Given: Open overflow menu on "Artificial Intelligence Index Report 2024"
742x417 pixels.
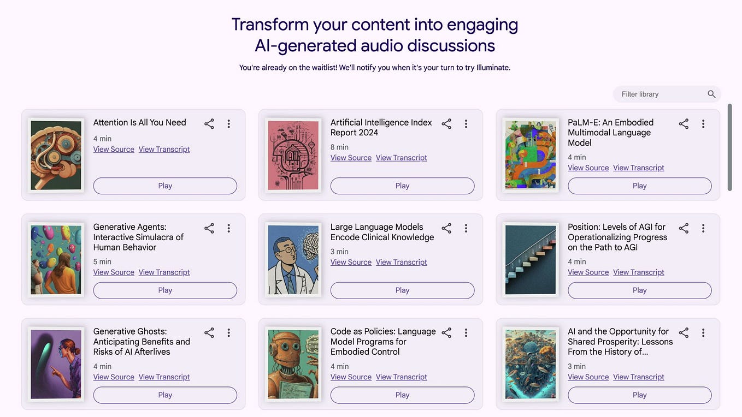Looking at the screenshot, I should tap(466, 123).
